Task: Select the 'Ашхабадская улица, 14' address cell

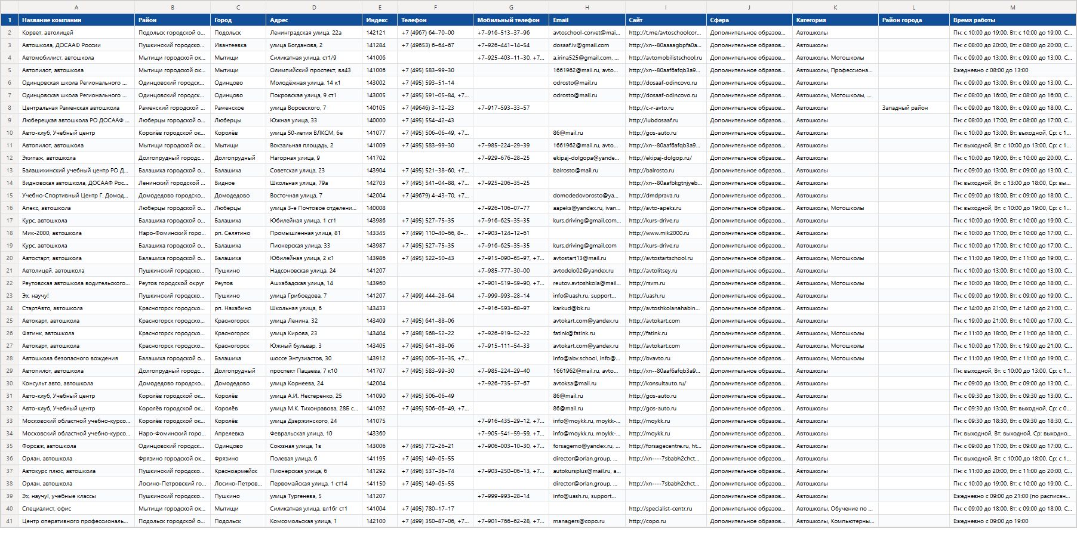Action: 314,283
